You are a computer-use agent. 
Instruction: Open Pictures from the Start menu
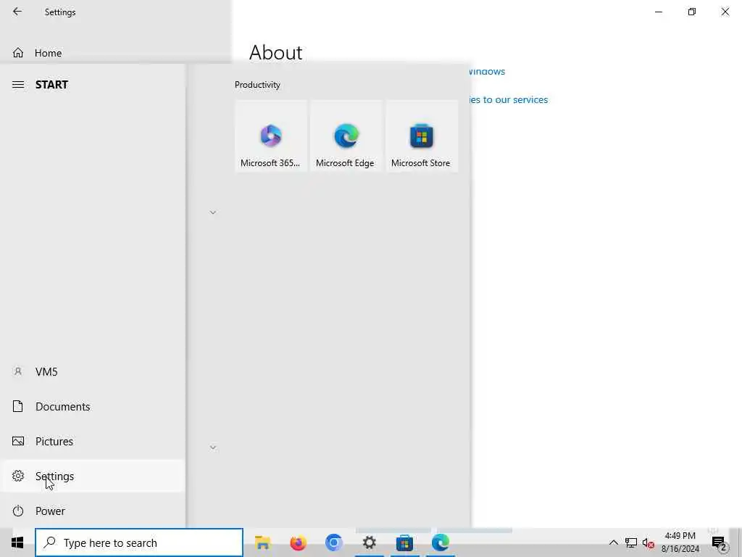tap(93, 442)
